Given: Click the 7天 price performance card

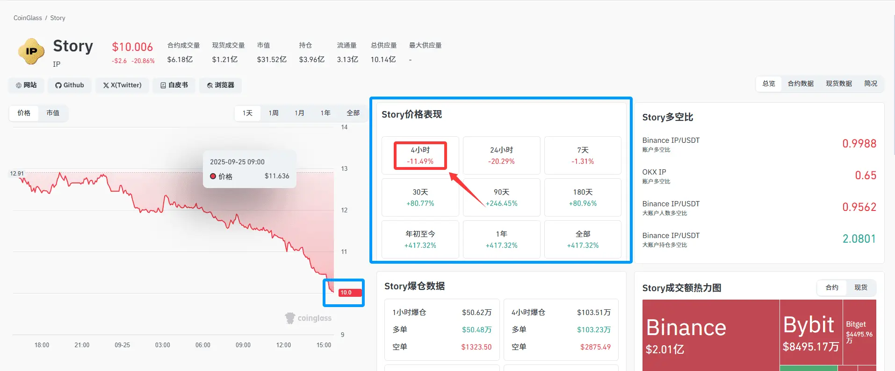Looking at the screenshot, I should pos(583,155).
